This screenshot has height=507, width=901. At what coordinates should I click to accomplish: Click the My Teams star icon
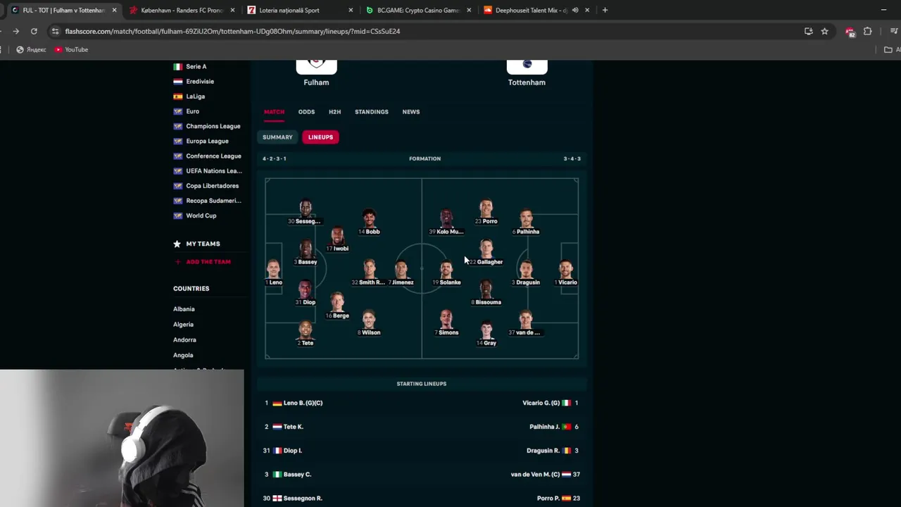(x=177, y=244)
